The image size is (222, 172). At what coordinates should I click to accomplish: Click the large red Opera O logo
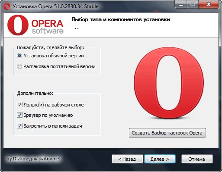pyautogui.click(x=169, y=83)
